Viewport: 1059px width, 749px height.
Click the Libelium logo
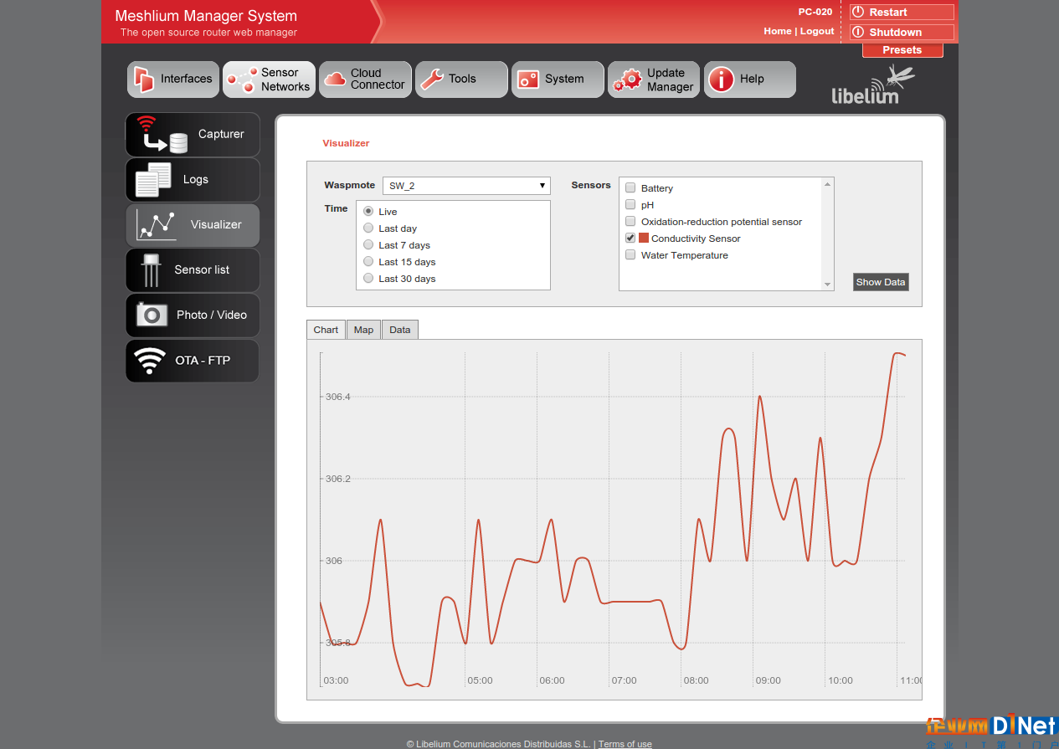coord(872,85)
